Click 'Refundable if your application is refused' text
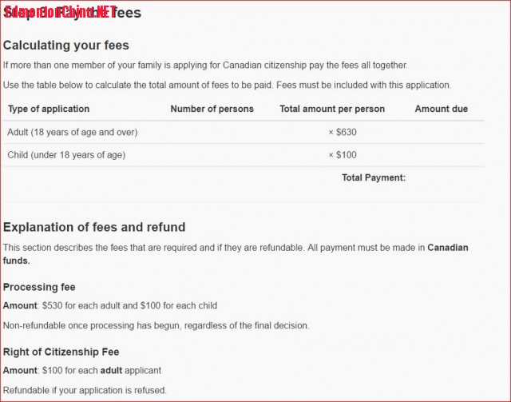 tap(85, 390)
